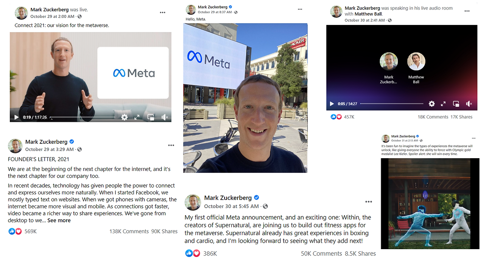
Task: Enter fullscreen on the Connect 2021 video
Action: (x=137, y=117)
